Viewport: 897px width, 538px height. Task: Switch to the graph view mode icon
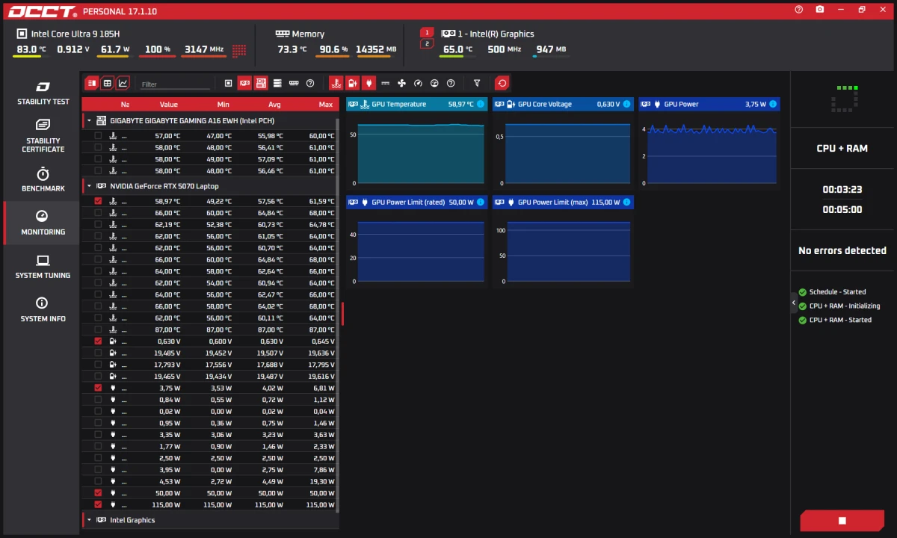pyautogui.click(x=123, y=83)
